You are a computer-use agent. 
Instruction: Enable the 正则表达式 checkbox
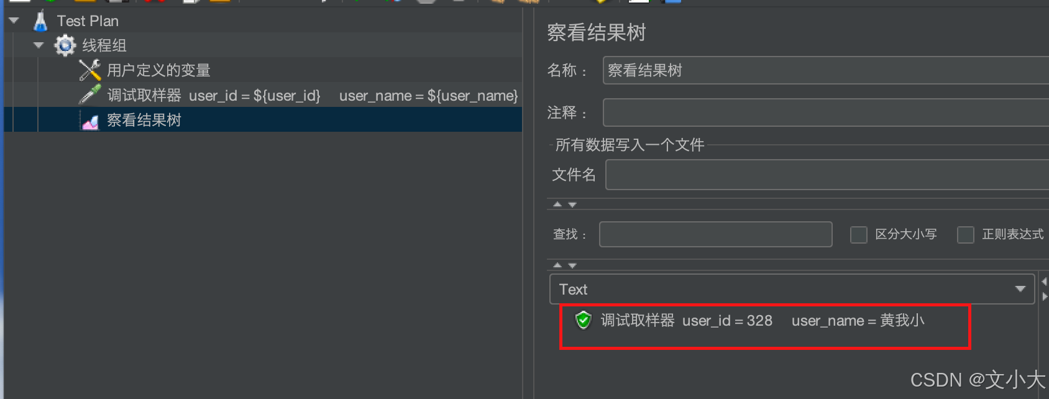965,235
